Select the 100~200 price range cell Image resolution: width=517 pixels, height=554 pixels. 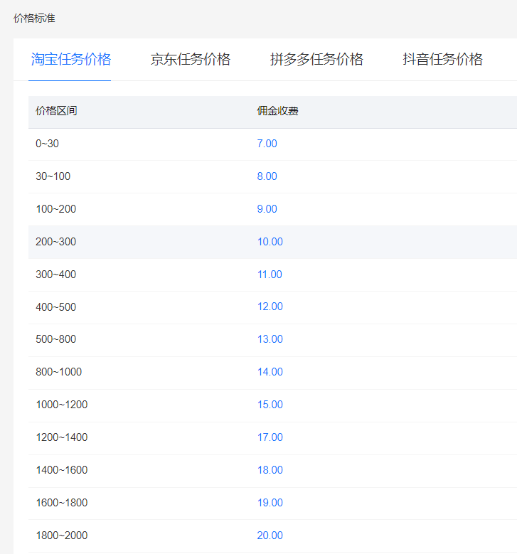point(56,209)
